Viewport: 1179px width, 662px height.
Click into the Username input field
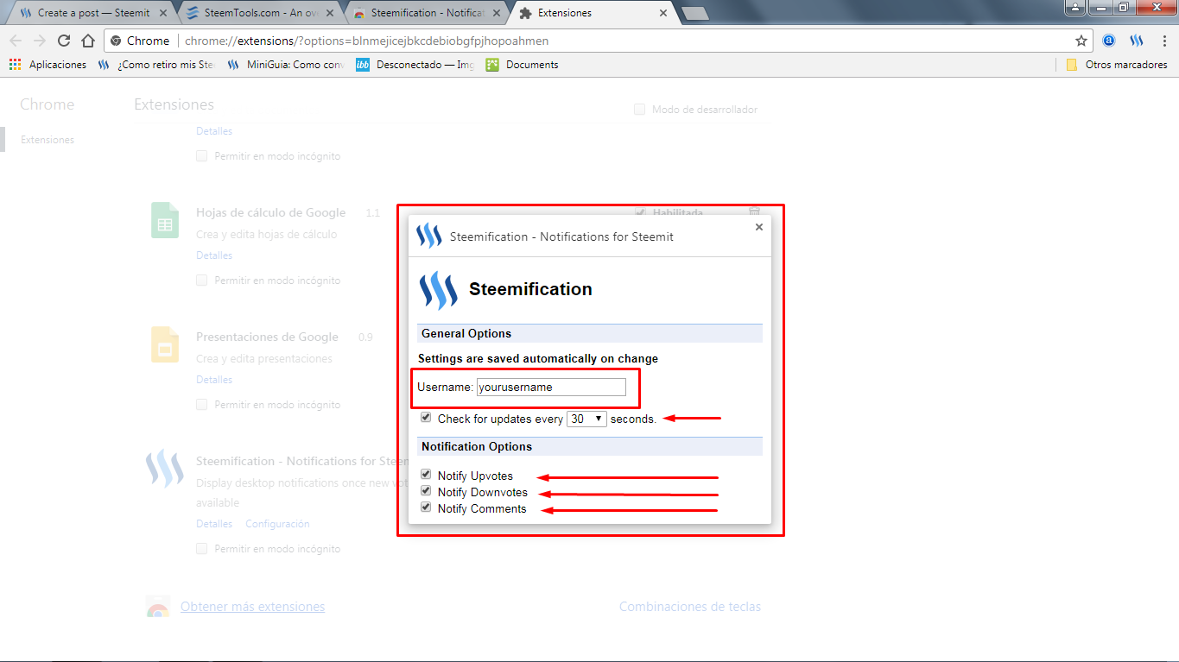coord(551,387)
